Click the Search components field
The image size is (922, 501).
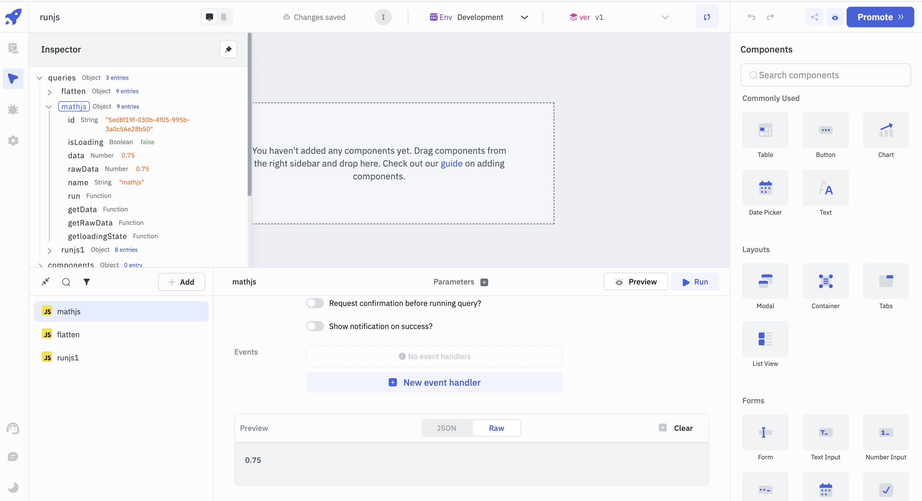click(x=825, y=75)
